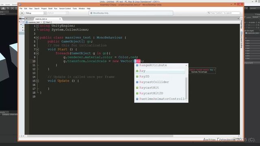Select RaycastCollider in completion list
Viewport: 260px width, 146px height.
point(160,82)
